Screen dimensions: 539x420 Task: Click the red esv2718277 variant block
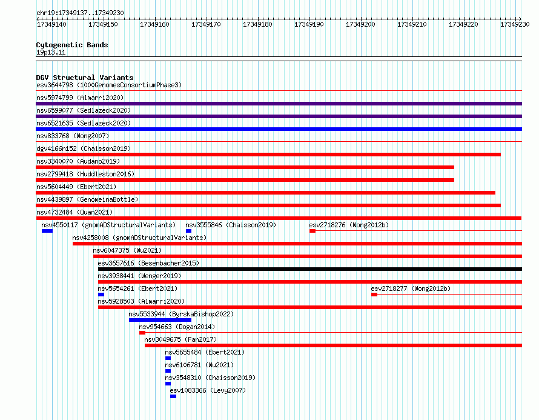(x=374, y=295)
